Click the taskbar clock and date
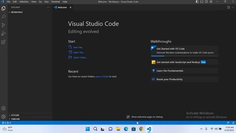This screenshot has height=133, width=236. tap(229, 129)
